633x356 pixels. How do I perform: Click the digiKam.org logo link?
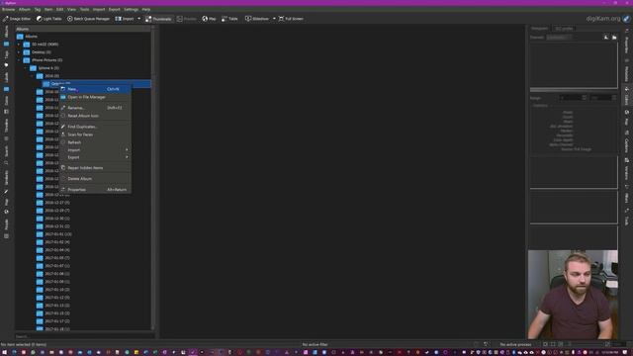607,19
